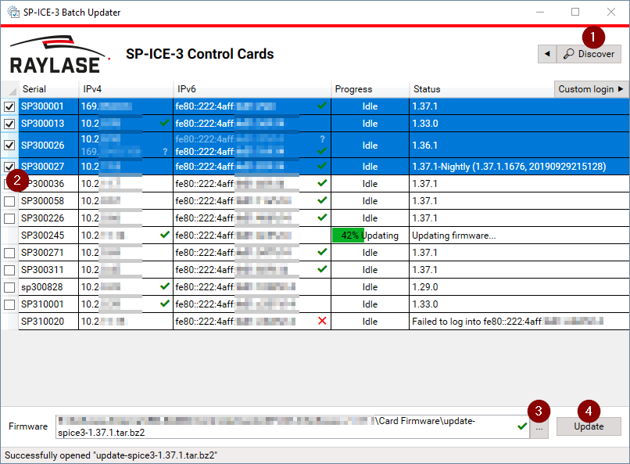Minimize the Batch Updater window
Image resolution: width=630 pixels, height=464 pixels.
540,12
